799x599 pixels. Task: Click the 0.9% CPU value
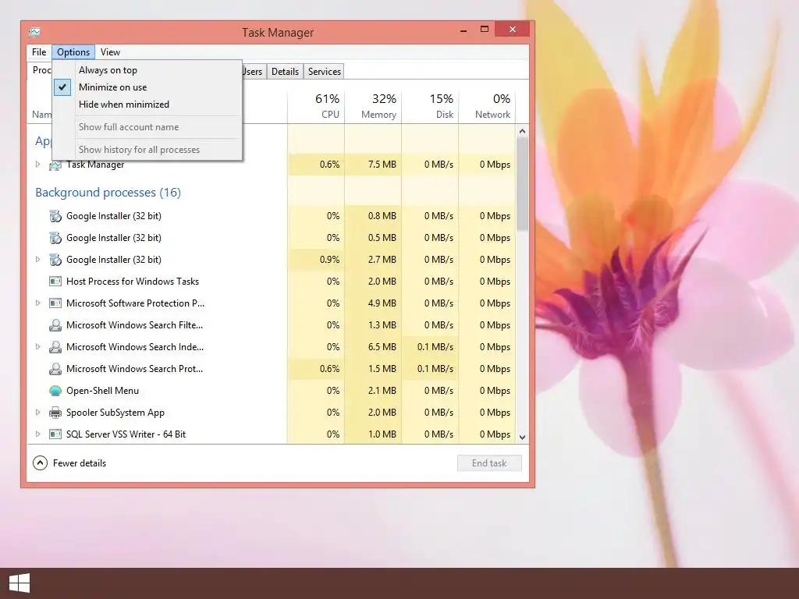click(x=330, y=259)
